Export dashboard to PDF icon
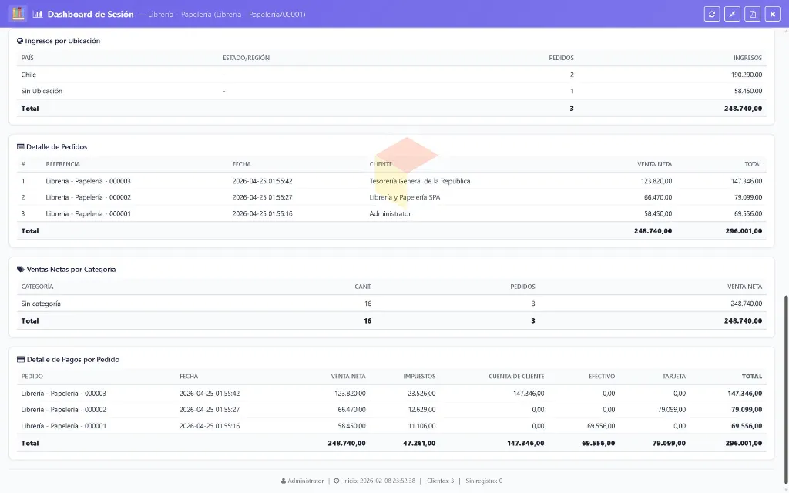 point(752,14)
